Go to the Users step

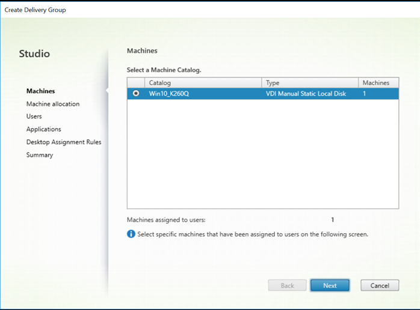34,117
